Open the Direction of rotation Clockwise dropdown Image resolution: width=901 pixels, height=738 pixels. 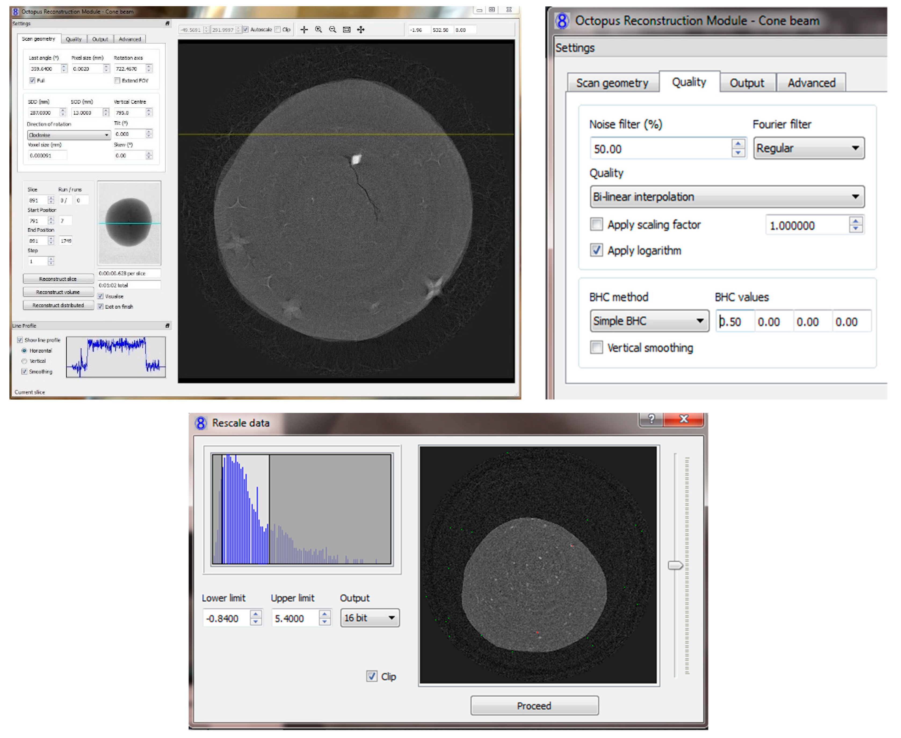[x=69, y=135]
